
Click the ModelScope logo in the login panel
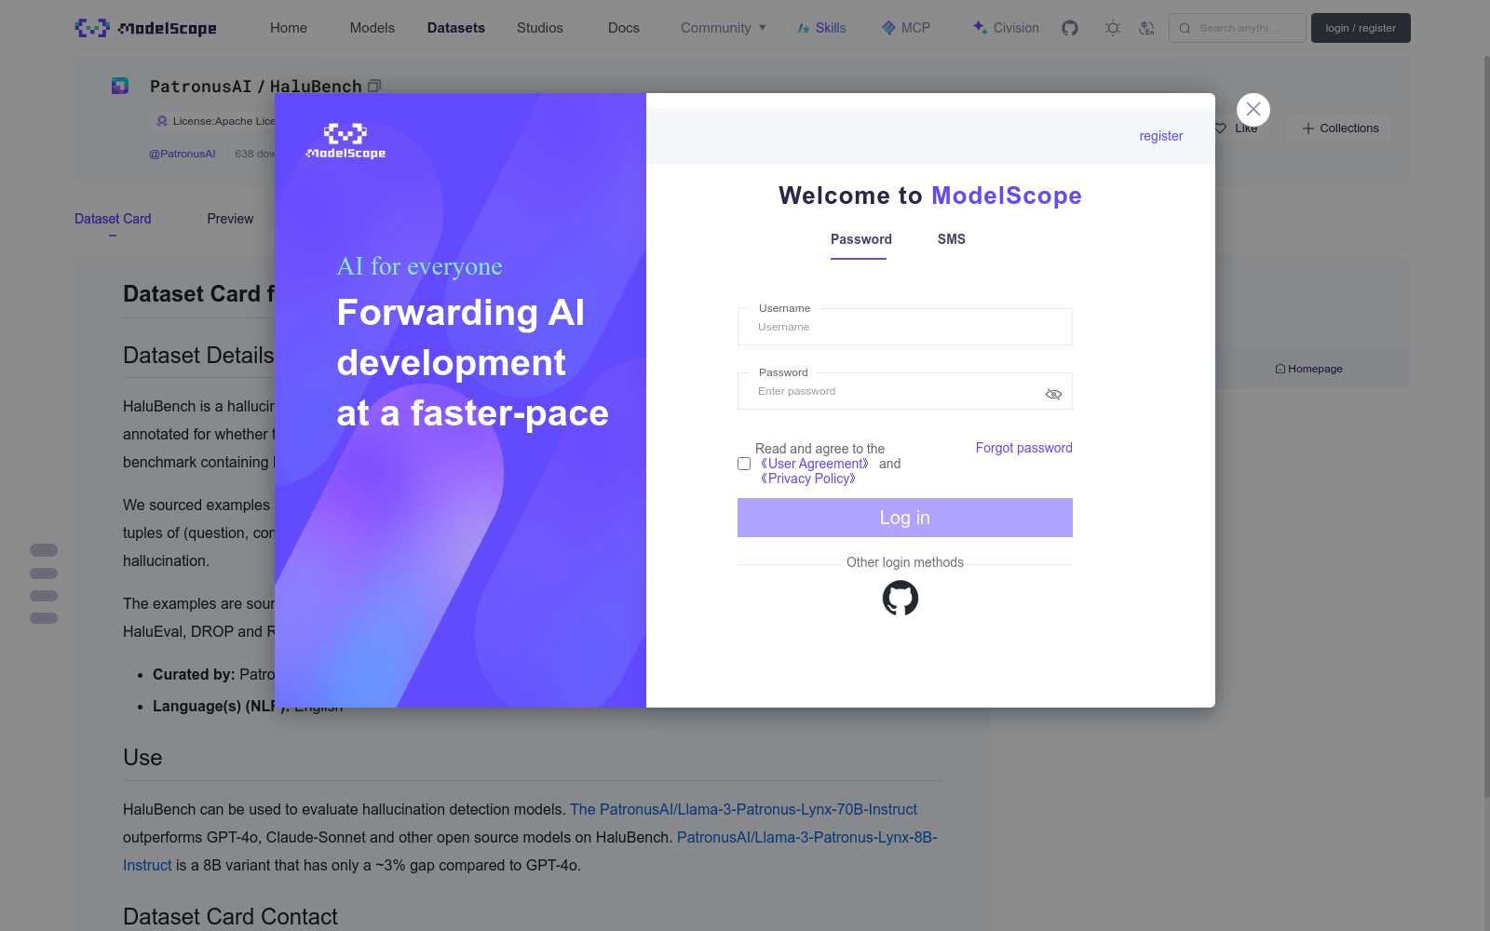345,141
